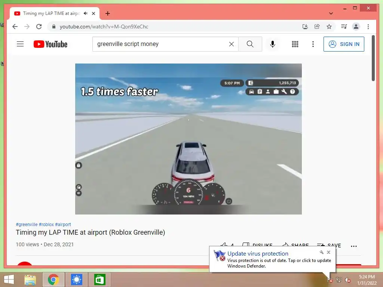
Task: Open the YouTube apps grid
Action: (295, 44)
